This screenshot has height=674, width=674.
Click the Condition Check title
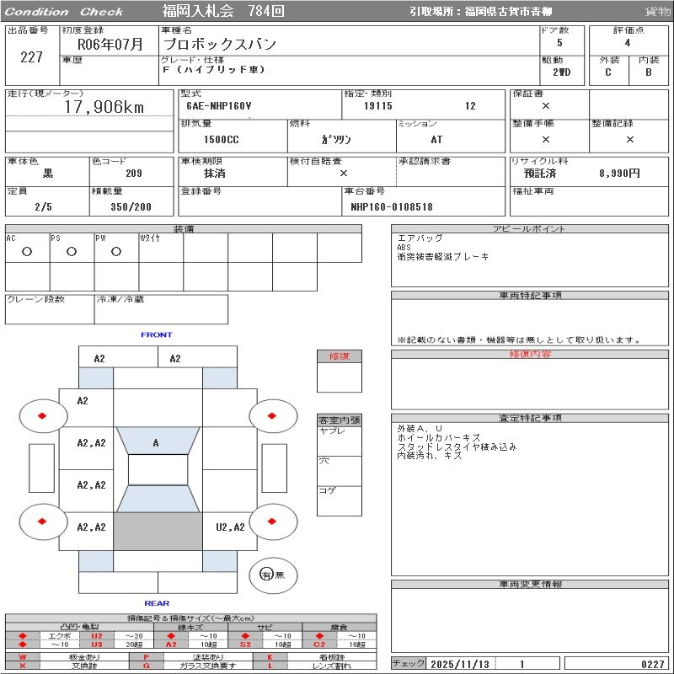tap(63, 12)
